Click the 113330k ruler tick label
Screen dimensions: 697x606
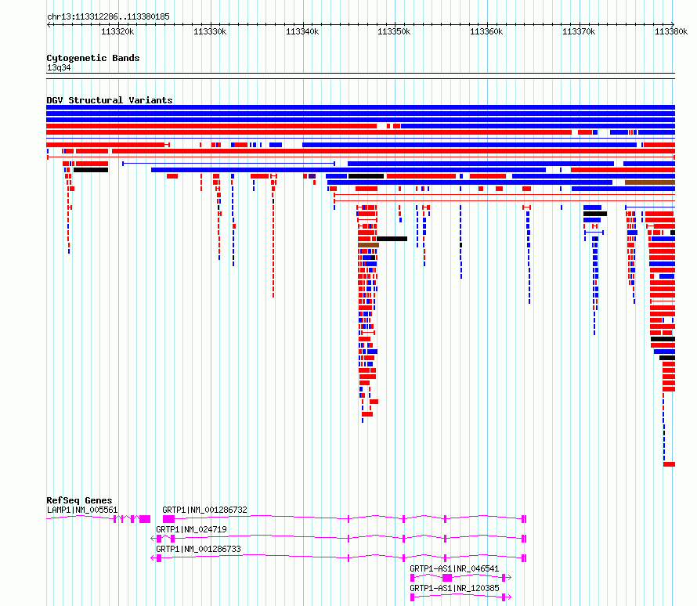pyautogui.click(x=210, y=31)
